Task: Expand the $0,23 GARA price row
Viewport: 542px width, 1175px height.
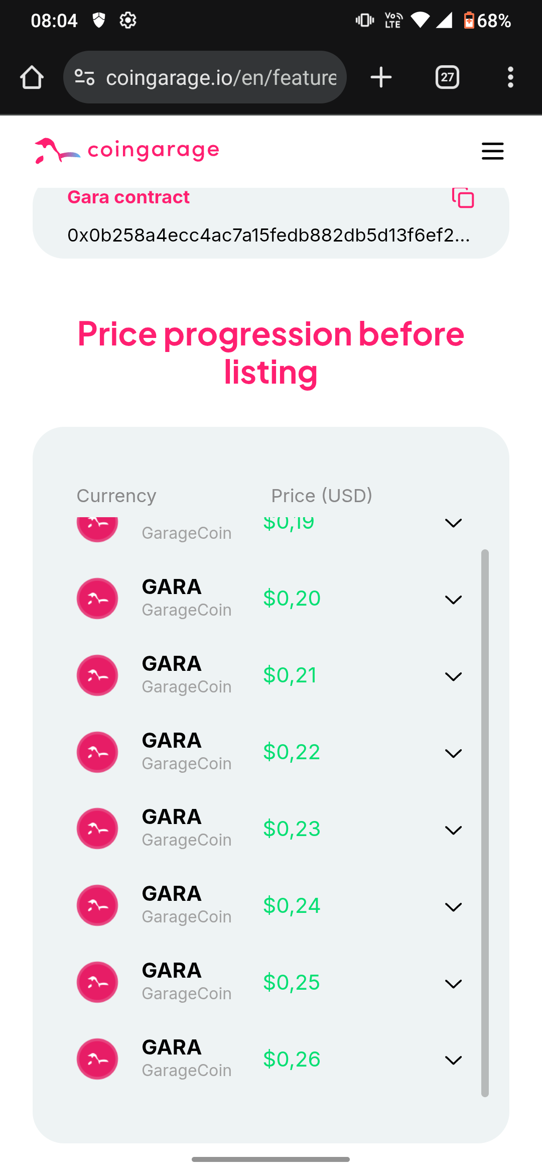Action: tap(453, 830)
